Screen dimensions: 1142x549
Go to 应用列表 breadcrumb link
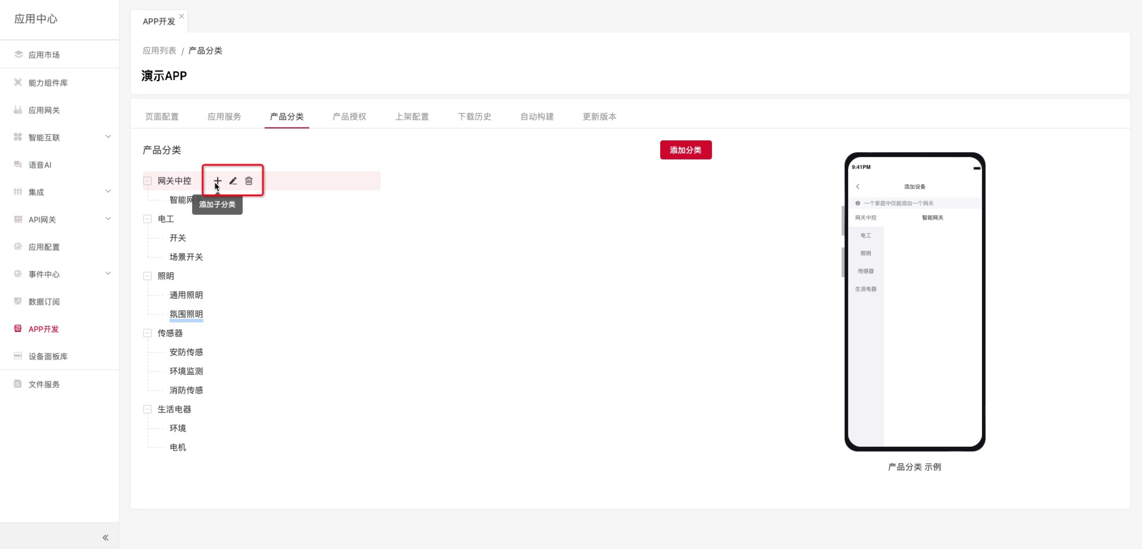(x=159, y=51)
